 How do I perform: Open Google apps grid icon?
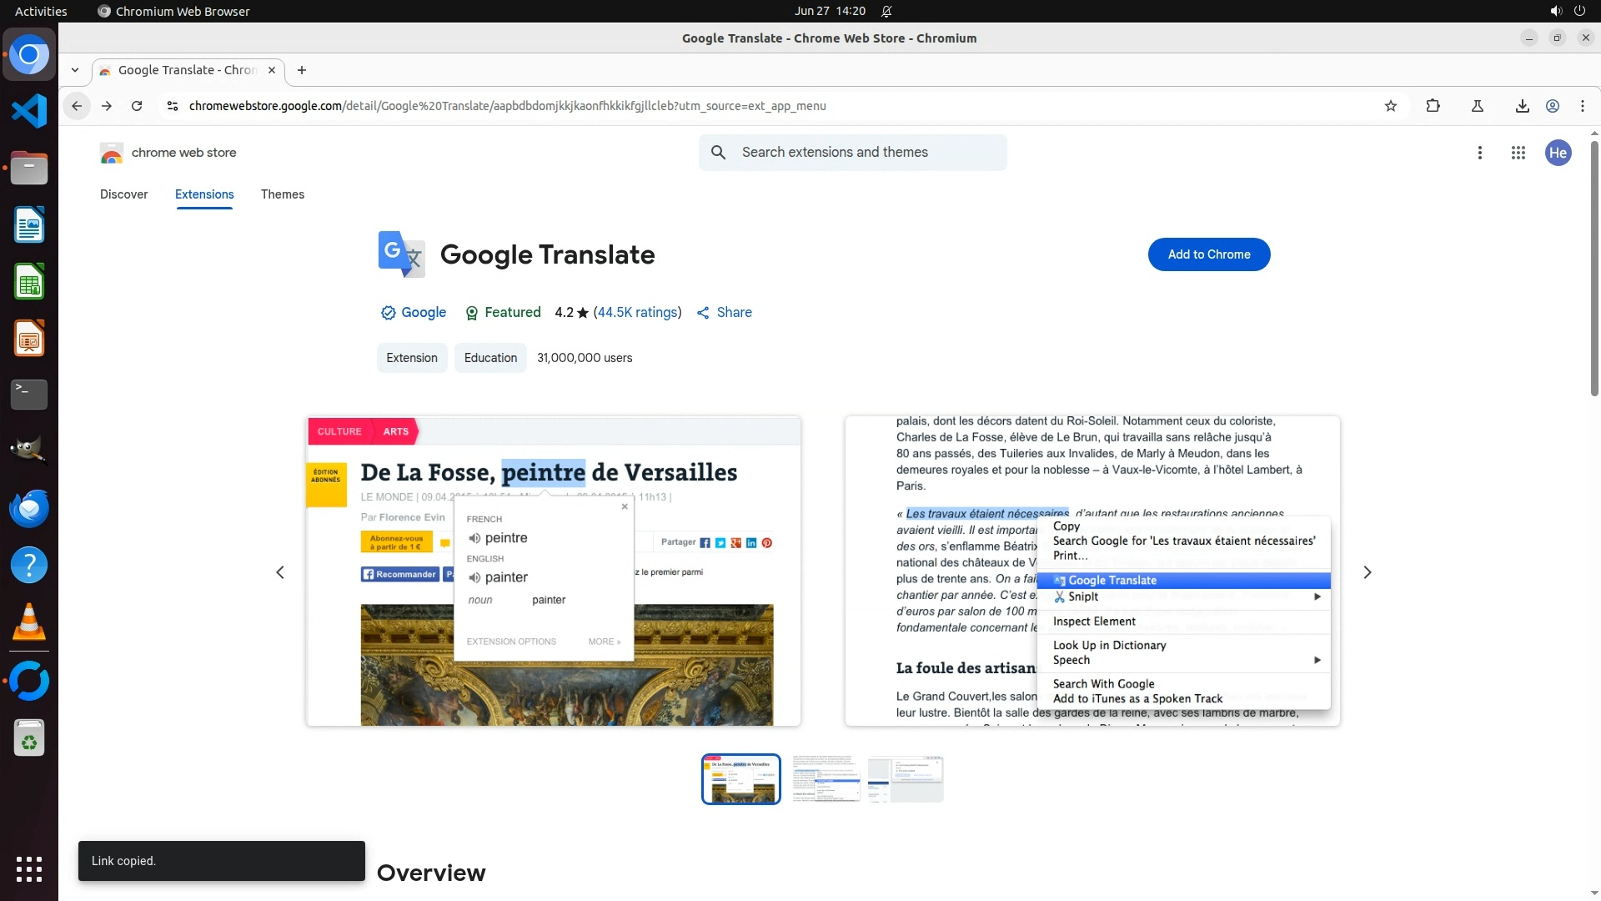pyautogui.click(x=1518, y=153)
